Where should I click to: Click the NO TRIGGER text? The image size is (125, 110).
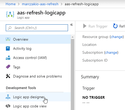tap(94, 97)
